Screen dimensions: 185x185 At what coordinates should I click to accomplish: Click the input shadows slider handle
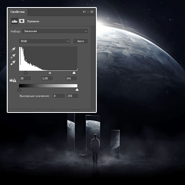(26, 72)
